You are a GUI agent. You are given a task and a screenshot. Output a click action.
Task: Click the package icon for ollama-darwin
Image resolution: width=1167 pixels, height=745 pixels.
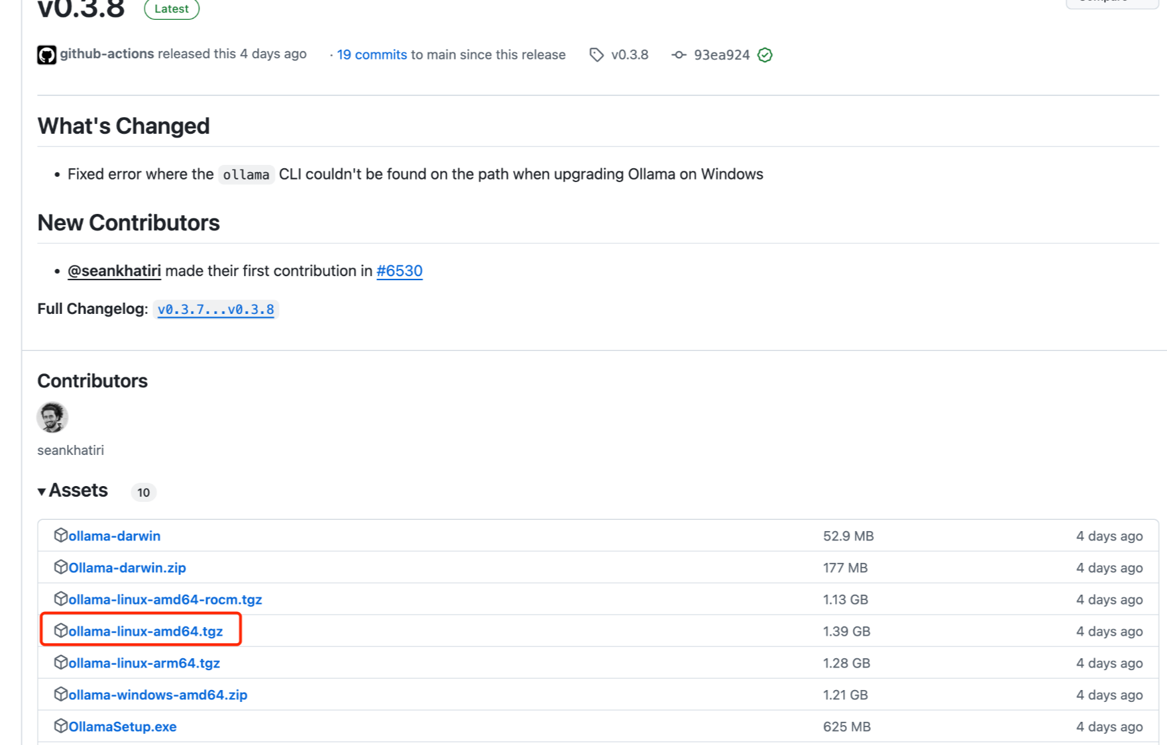coord(60,535)
